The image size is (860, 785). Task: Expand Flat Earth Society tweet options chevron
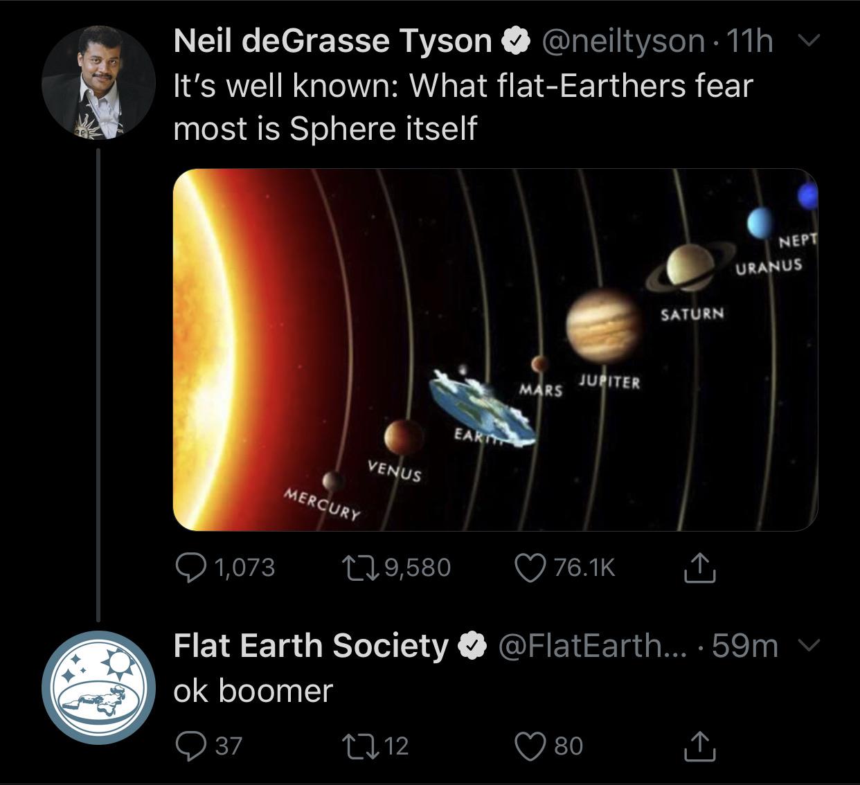coord(806,645)
